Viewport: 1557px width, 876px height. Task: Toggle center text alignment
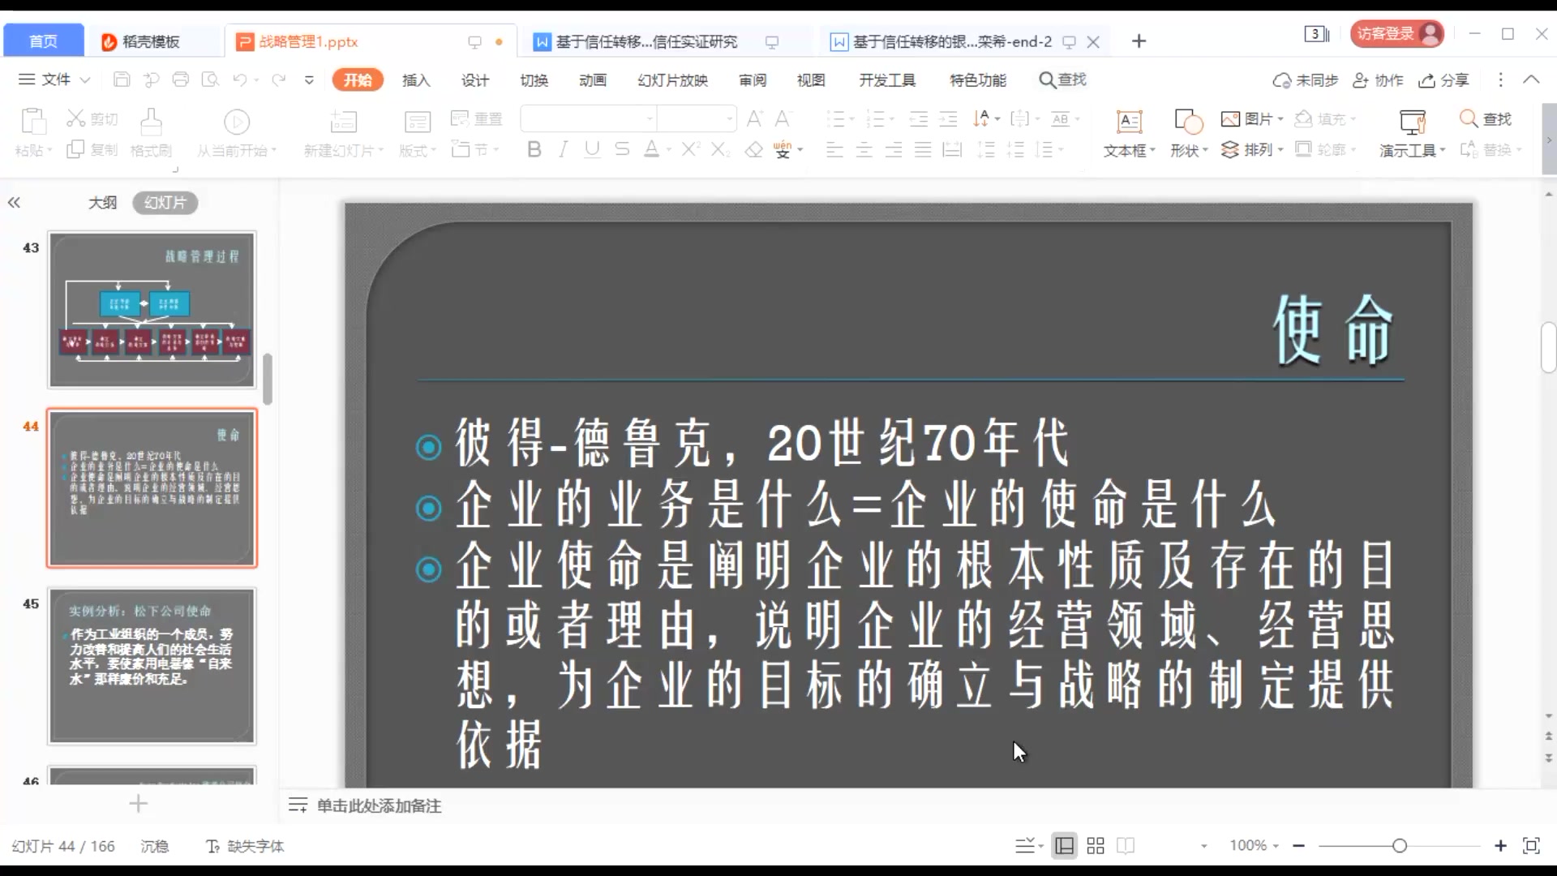(x=864, y=149)
